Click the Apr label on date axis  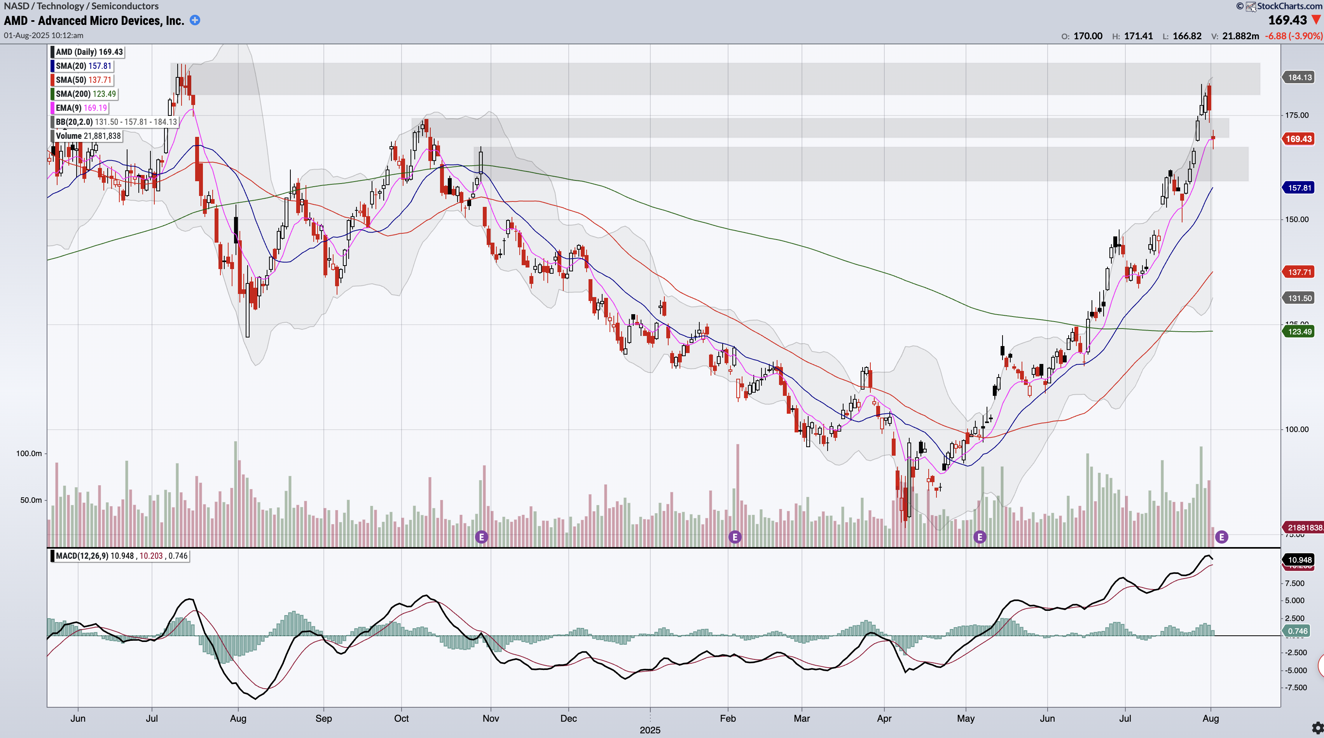884,719
